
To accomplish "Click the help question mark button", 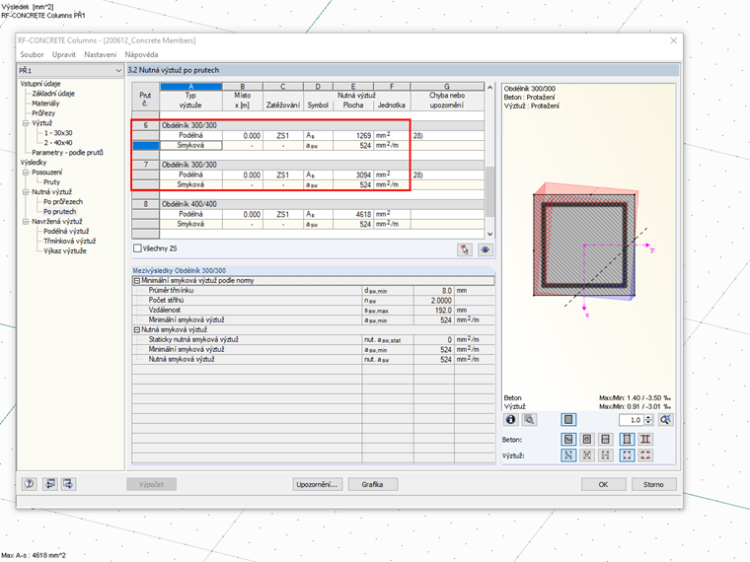I will pos(30,484).
